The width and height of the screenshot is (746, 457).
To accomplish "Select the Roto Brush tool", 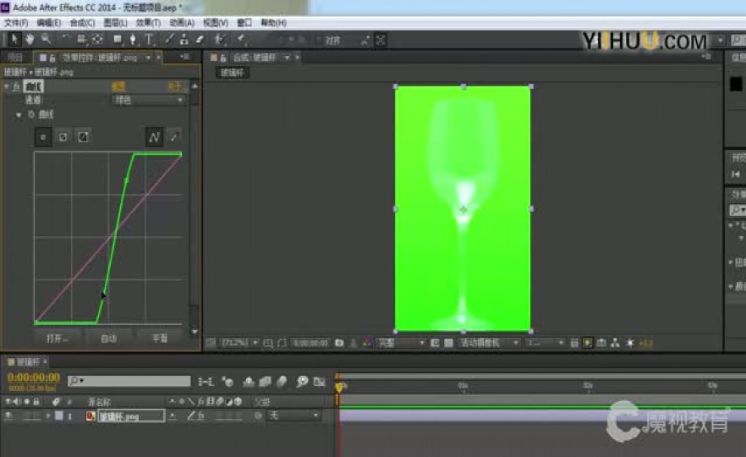I will pos(219,39).
